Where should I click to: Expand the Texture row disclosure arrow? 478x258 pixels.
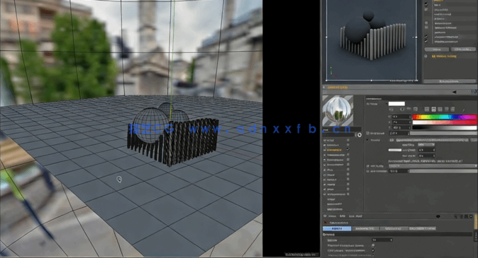pos(367,140)
